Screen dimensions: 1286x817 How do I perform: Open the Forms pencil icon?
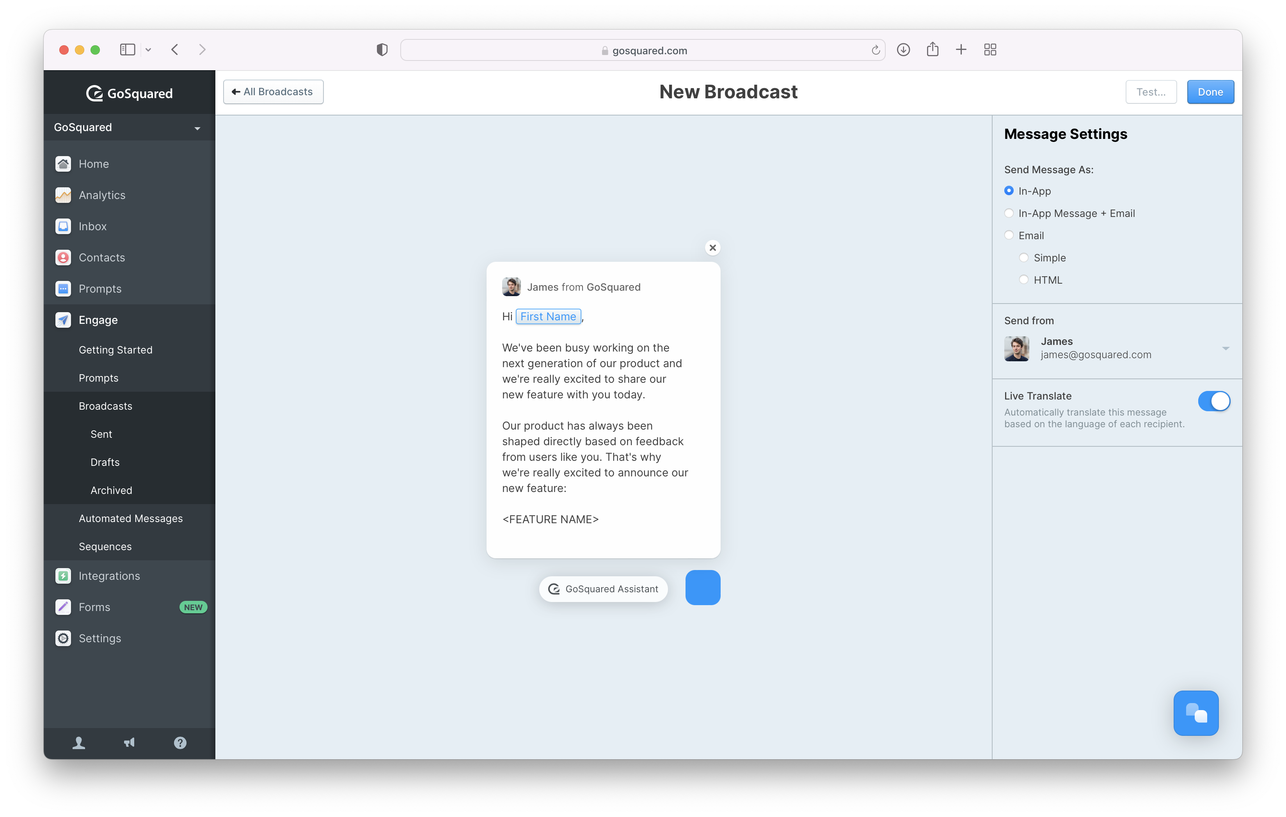(x=63, y=607)
